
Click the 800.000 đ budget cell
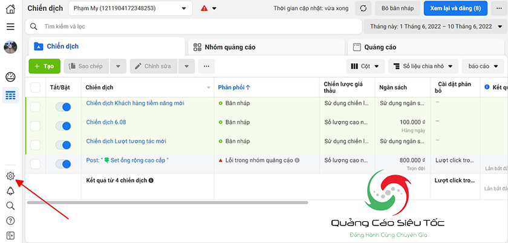tap(412, 160)
